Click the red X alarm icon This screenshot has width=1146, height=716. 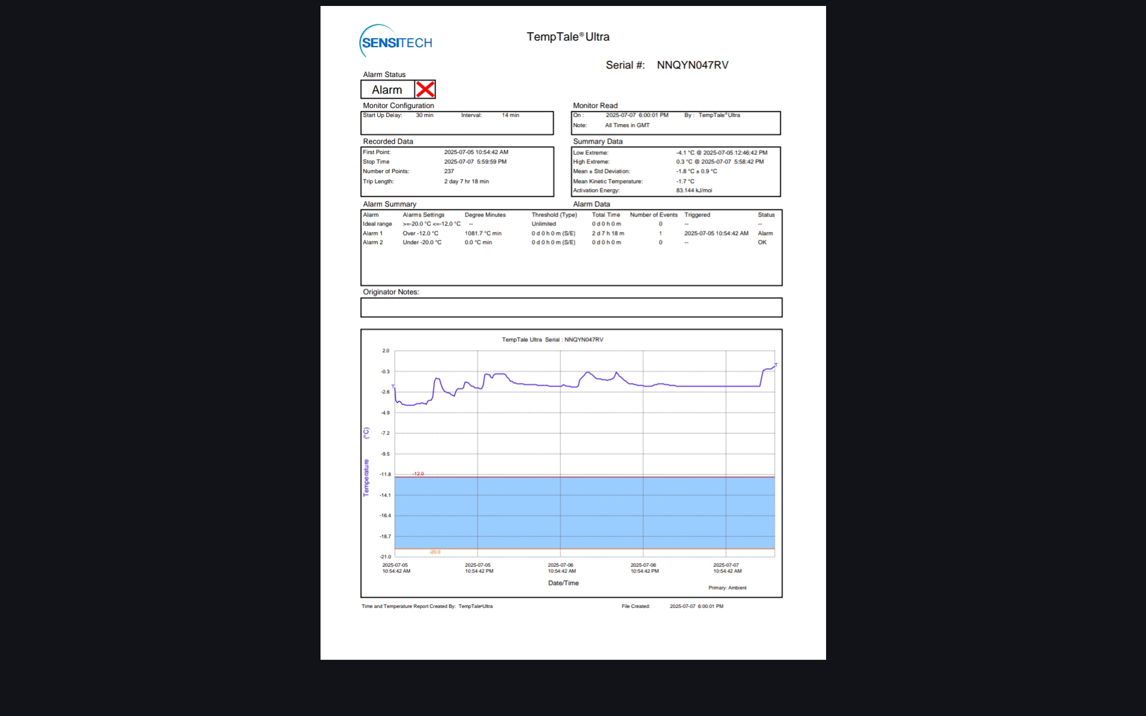click(x=425, y=89)
